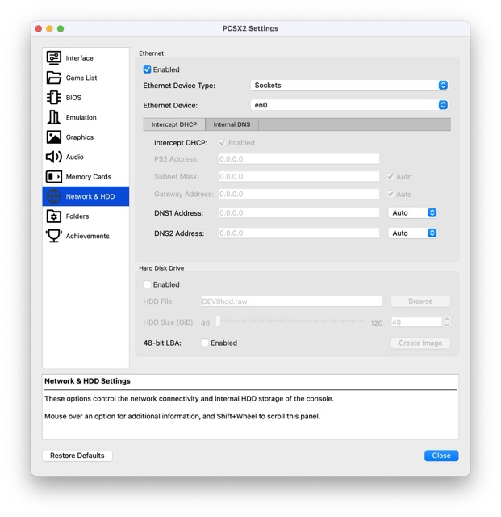Select the Game List folder icon
The width and height of the screenshot is (501, 517).
click(x=54, y=78)
